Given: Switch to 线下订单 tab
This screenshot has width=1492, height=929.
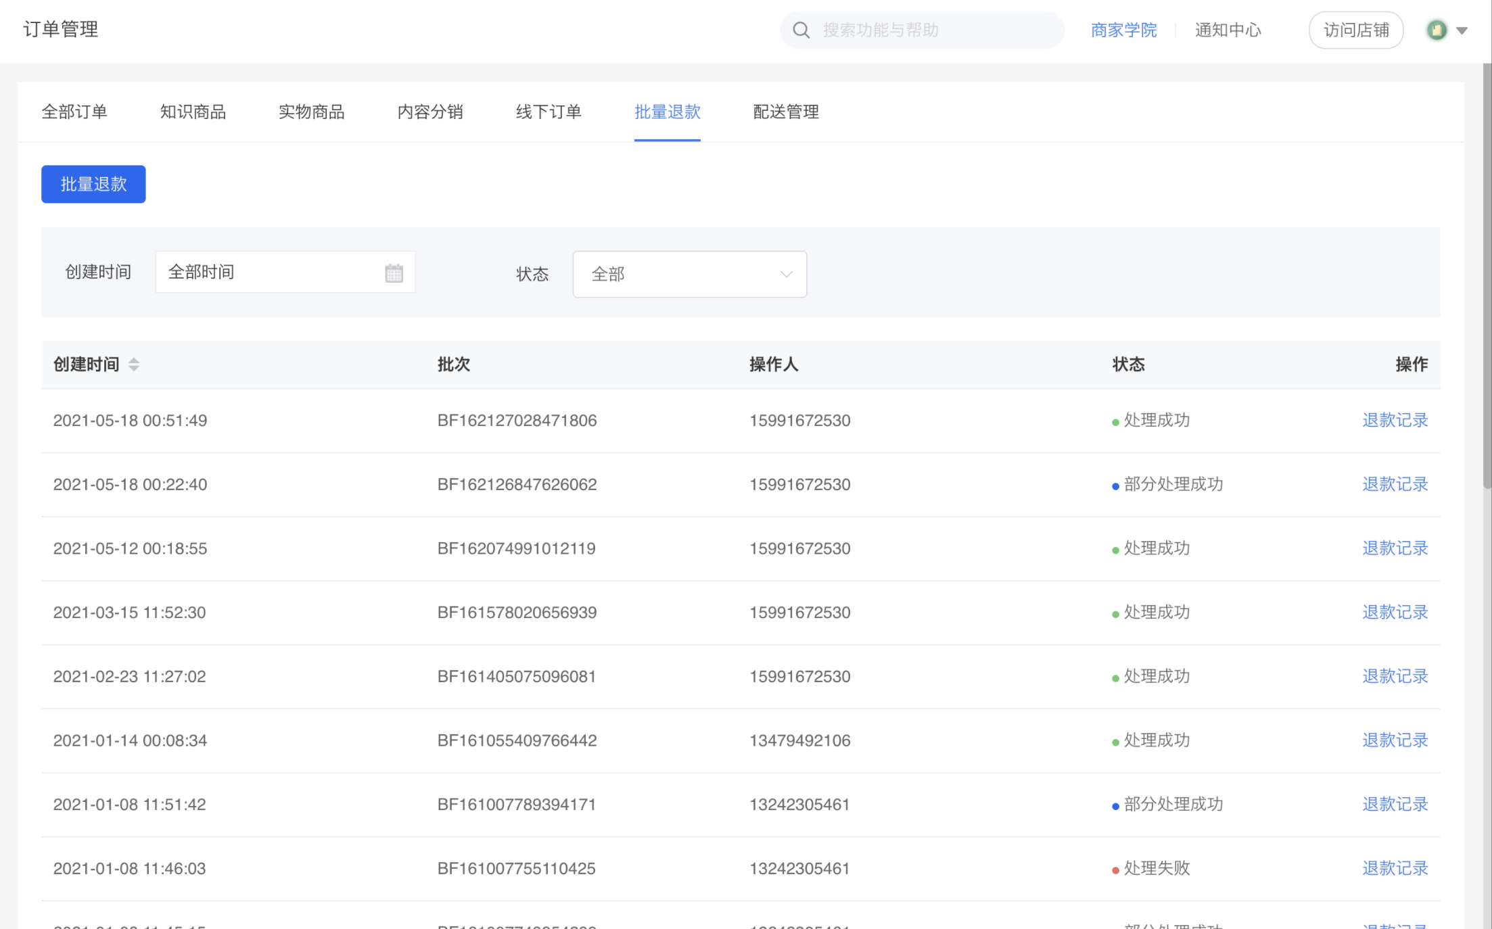Looking at the screenshot, I should coord(549,112).
